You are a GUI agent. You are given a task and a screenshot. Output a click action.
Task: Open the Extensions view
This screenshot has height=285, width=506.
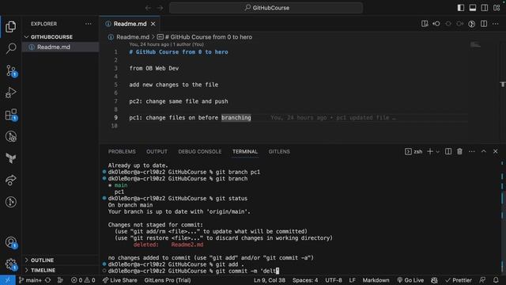click(11, 115)
